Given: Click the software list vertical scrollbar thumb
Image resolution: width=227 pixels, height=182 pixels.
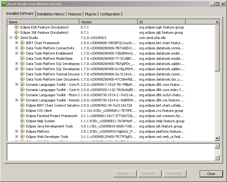Looking at the screenshot, I should tap(217, 48).
